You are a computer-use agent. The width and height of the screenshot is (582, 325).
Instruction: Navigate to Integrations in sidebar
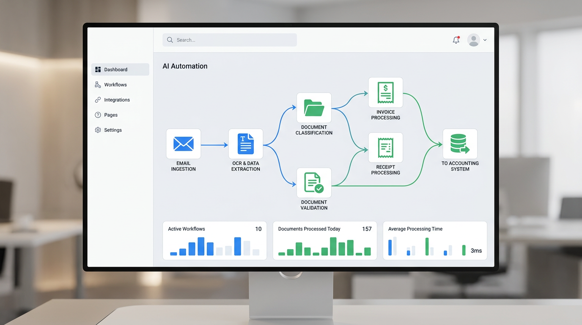click(117, 100)
